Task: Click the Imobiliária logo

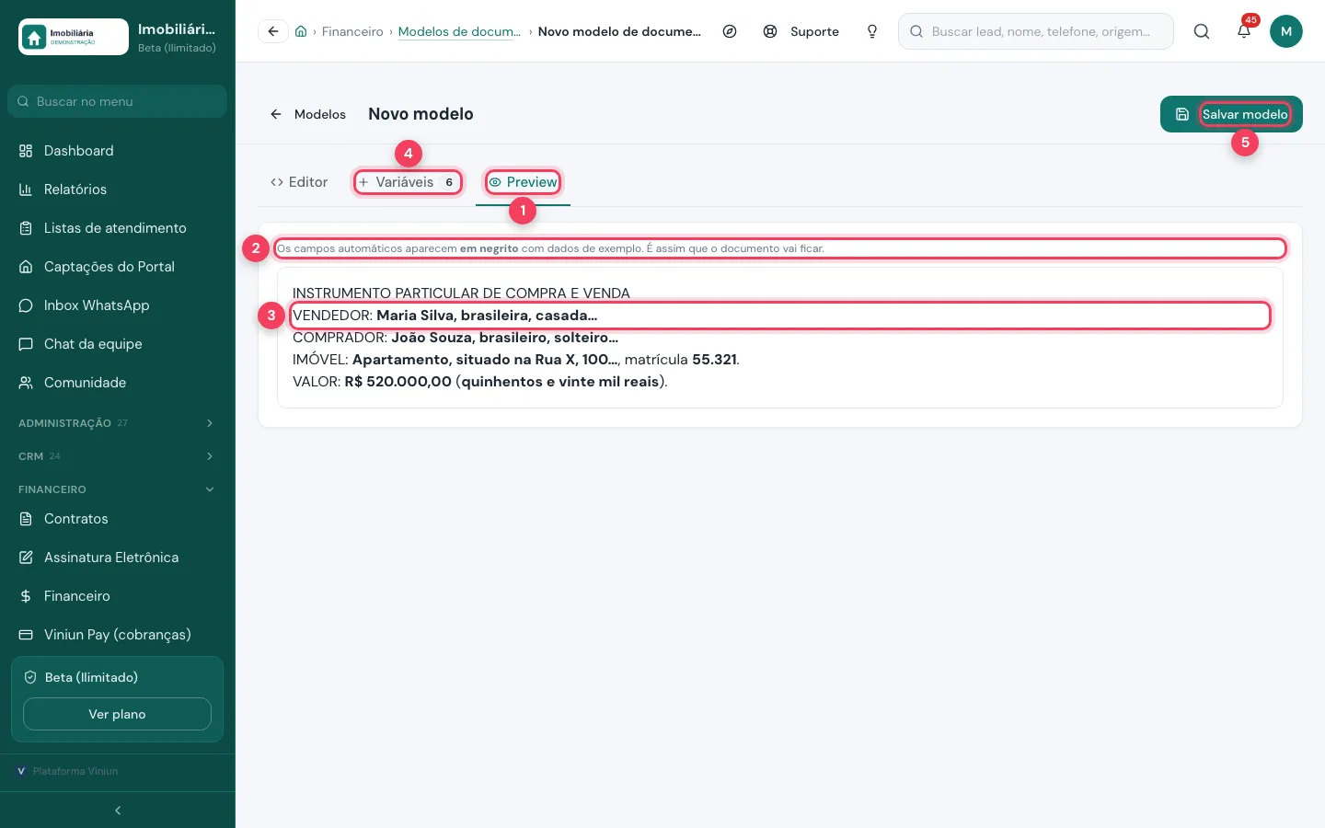Action: [74, 37]
